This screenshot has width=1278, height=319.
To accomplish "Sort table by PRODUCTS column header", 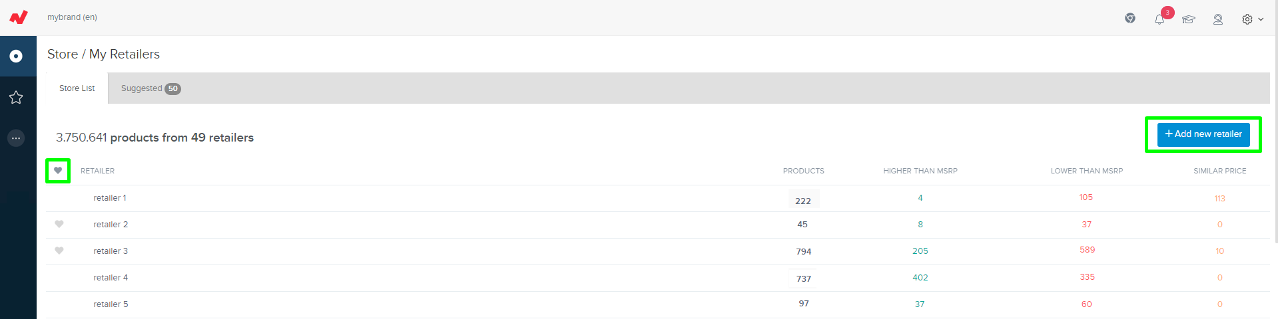I will pyautogui.click(x=803, y=171).
